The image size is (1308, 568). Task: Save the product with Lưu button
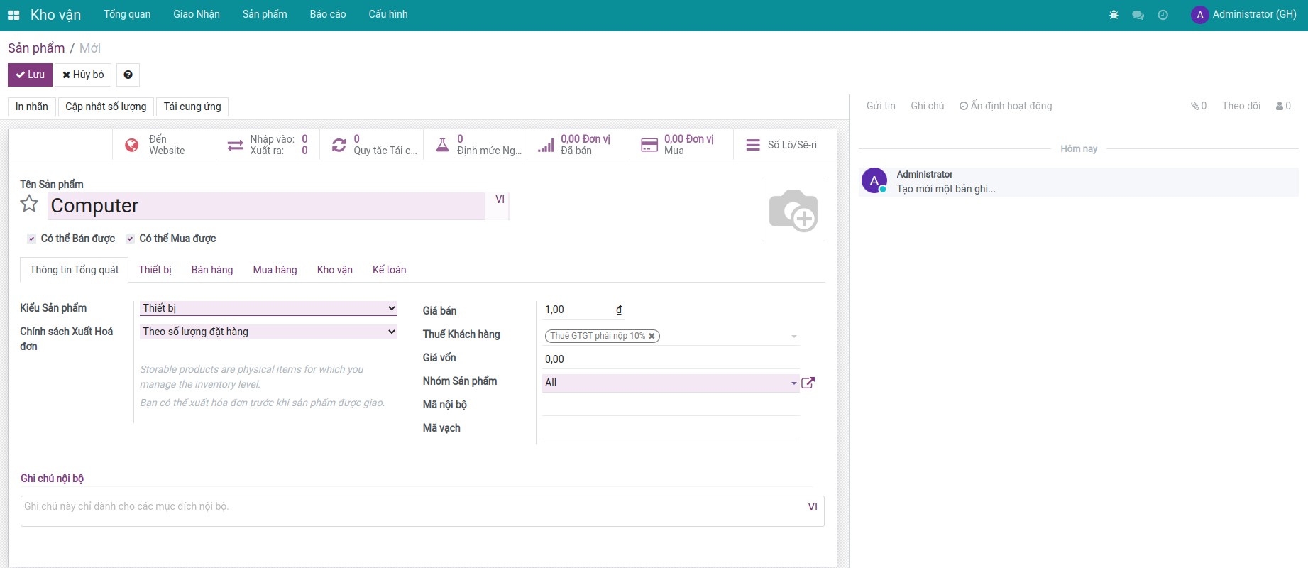point(30,75)
